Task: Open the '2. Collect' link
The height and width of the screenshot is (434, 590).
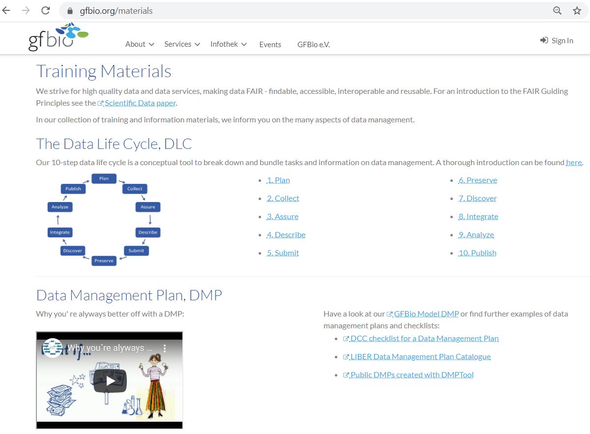Action: click(x=283, y=199)
